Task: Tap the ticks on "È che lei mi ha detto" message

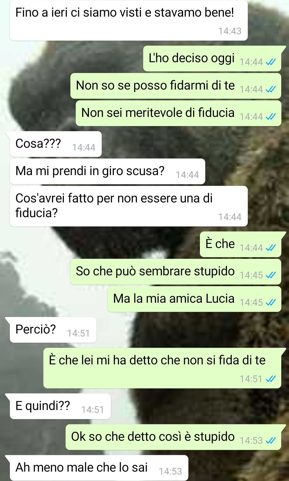Action: point(271,379)
